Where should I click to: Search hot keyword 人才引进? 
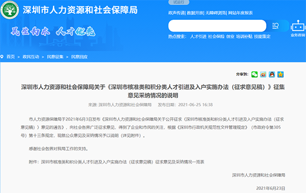[x=198, y=37]
